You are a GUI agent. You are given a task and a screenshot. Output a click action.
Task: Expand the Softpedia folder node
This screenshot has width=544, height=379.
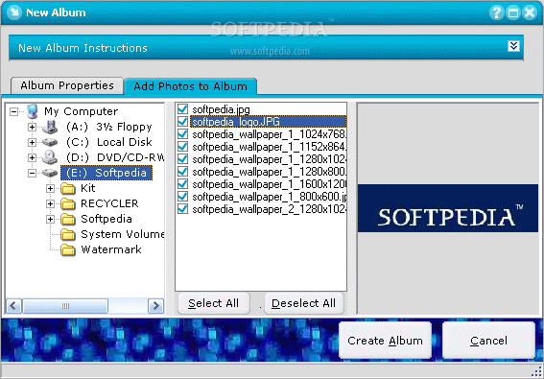(50, 219)
